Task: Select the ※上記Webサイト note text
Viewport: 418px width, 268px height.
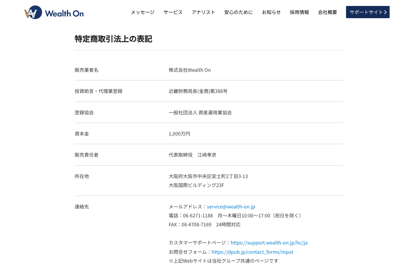Action: click(x=223, y=261)
